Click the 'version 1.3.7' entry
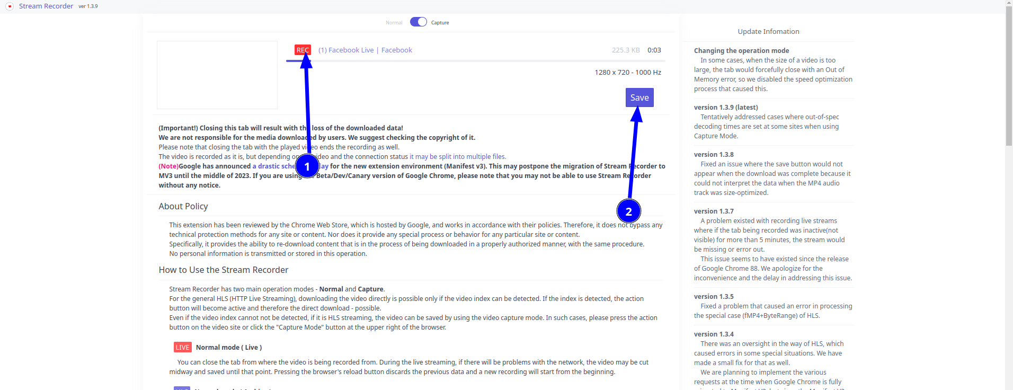This screenshot has height=390, width=1013. [x=714, y=211]
